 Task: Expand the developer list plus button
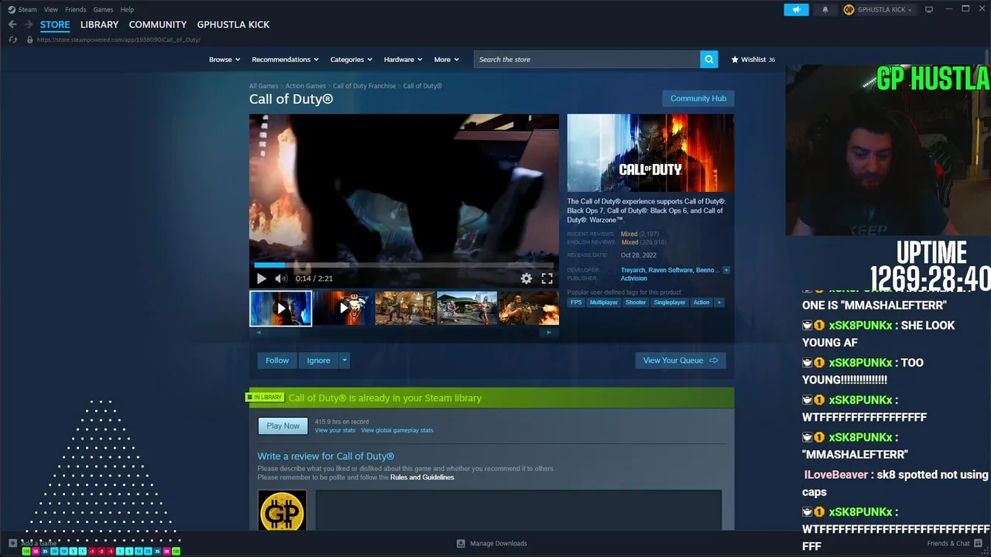(726, 270)
